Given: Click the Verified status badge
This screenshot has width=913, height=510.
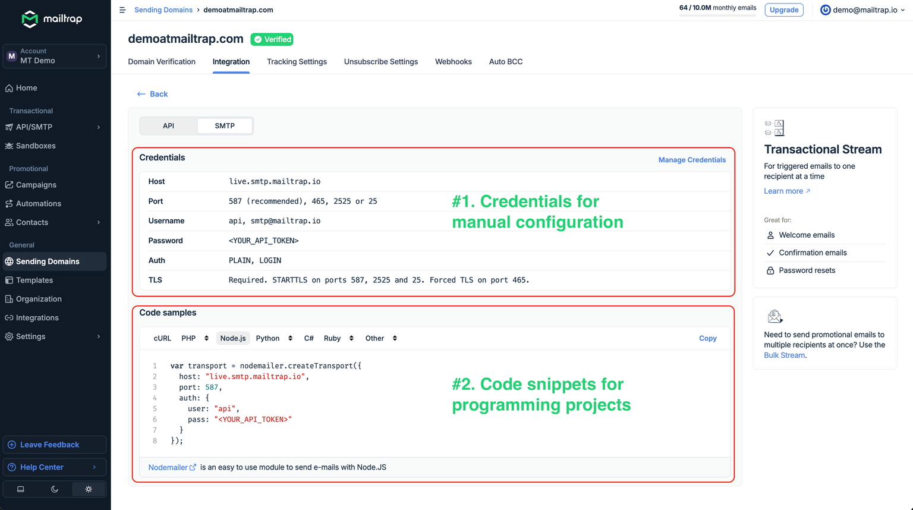Looking at the screenshot, I should [272, 39].
